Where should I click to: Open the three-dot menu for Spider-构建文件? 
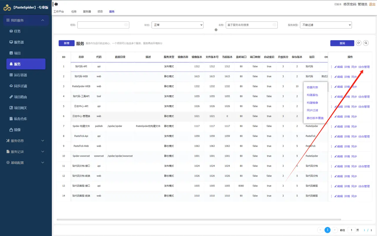tap(331, 126)
